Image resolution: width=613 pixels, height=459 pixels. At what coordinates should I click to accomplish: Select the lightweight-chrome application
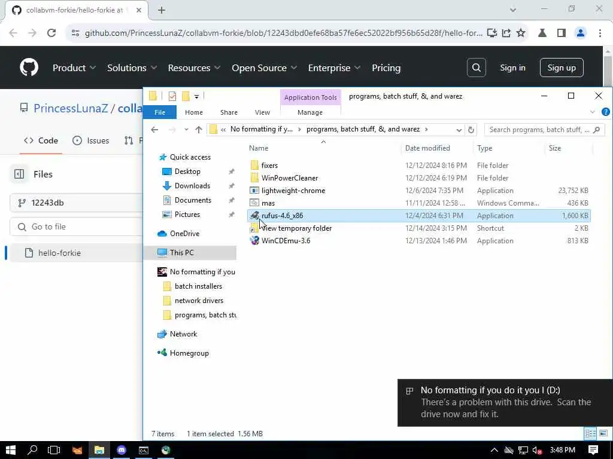[x=418, y=191]
